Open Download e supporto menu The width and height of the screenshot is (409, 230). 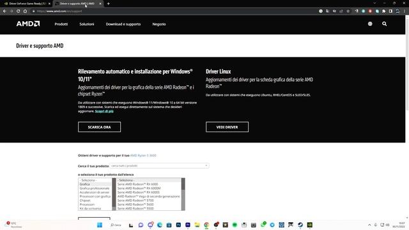[123, 24]
